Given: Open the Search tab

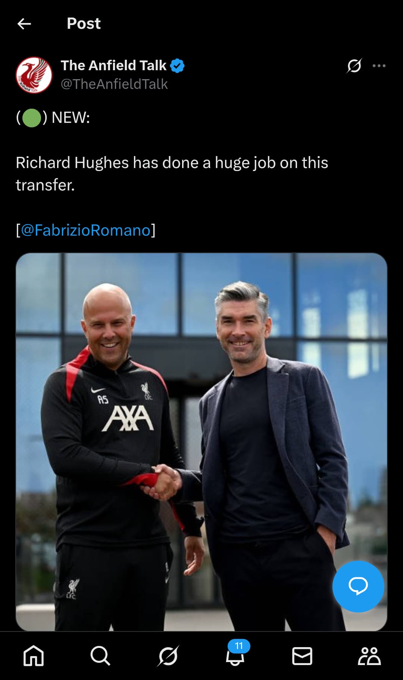Looking at the screenshot, I should click(100, 656).
